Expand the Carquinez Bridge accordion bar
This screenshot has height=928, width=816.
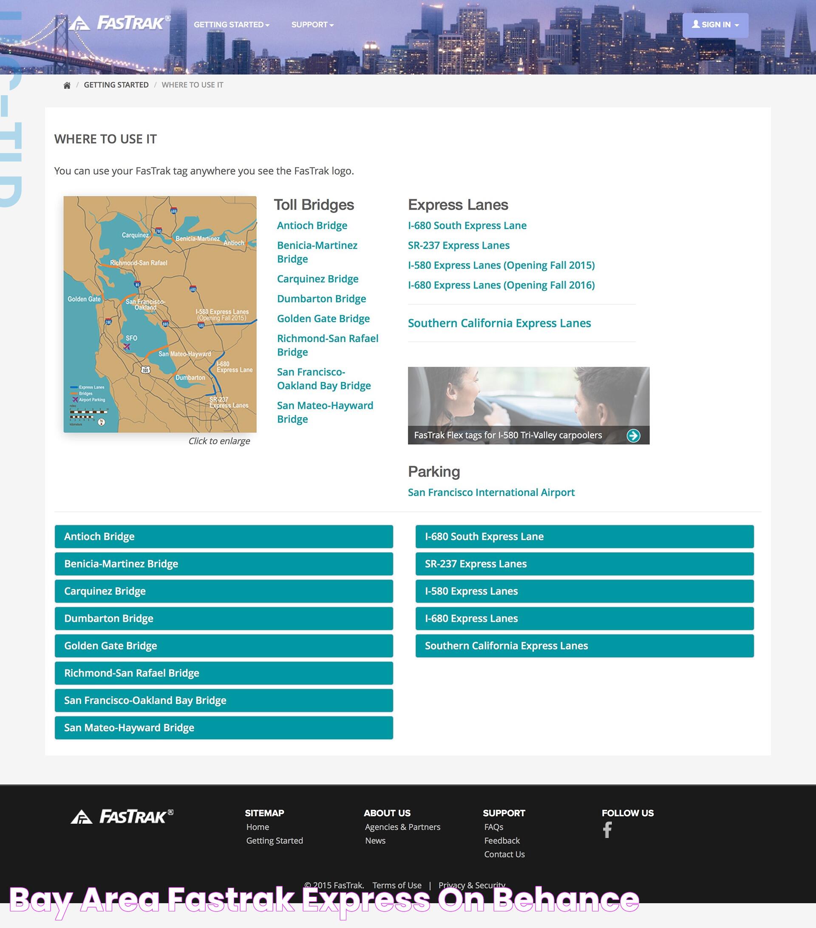[x=224, y=591]
